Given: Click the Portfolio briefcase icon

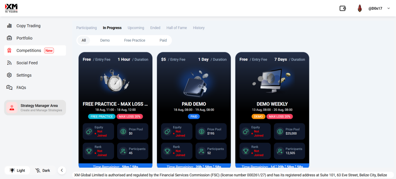Looking at the screenshot, I should point(9,38).
